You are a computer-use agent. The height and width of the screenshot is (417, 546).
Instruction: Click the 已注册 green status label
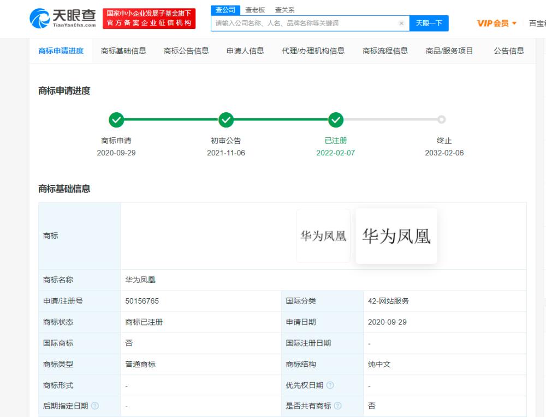336,141
